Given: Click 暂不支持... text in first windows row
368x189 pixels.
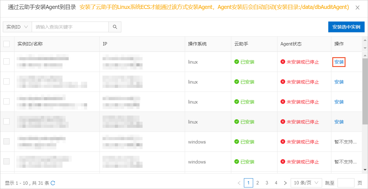Looking at the screenshot, I should (x=346, y=142).
